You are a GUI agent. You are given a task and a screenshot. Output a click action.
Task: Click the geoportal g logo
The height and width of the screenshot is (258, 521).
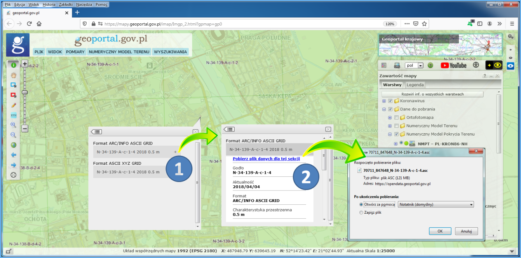pos(18,45)
